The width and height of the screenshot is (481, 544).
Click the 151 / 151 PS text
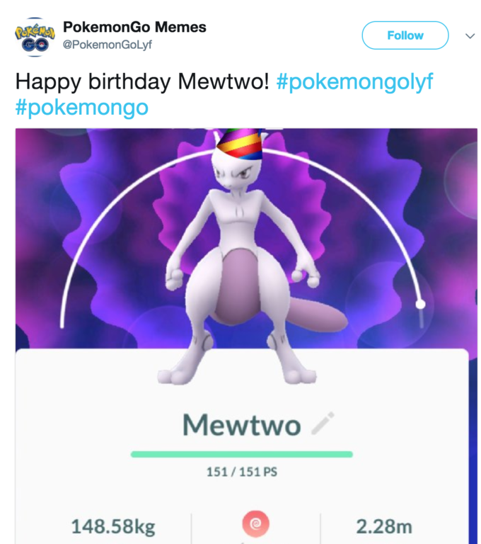[242, 472]
